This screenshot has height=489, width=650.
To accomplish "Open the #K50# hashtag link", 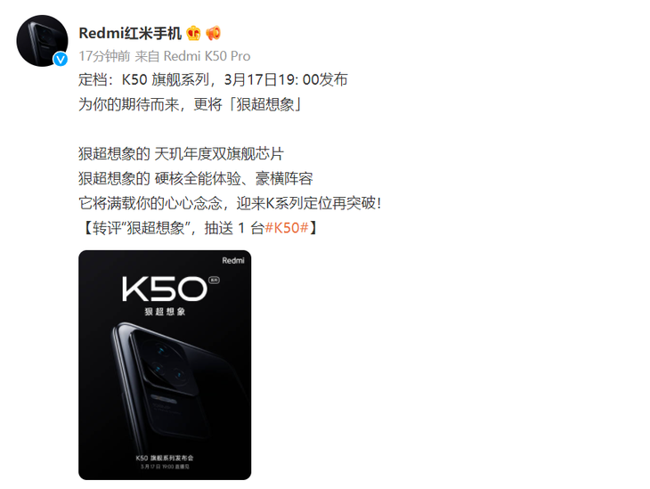I will (287, 228).
